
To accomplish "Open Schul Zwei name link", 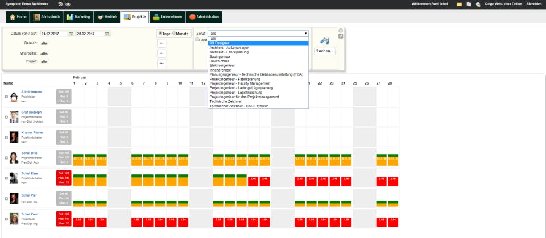I will tap(30, 214).
